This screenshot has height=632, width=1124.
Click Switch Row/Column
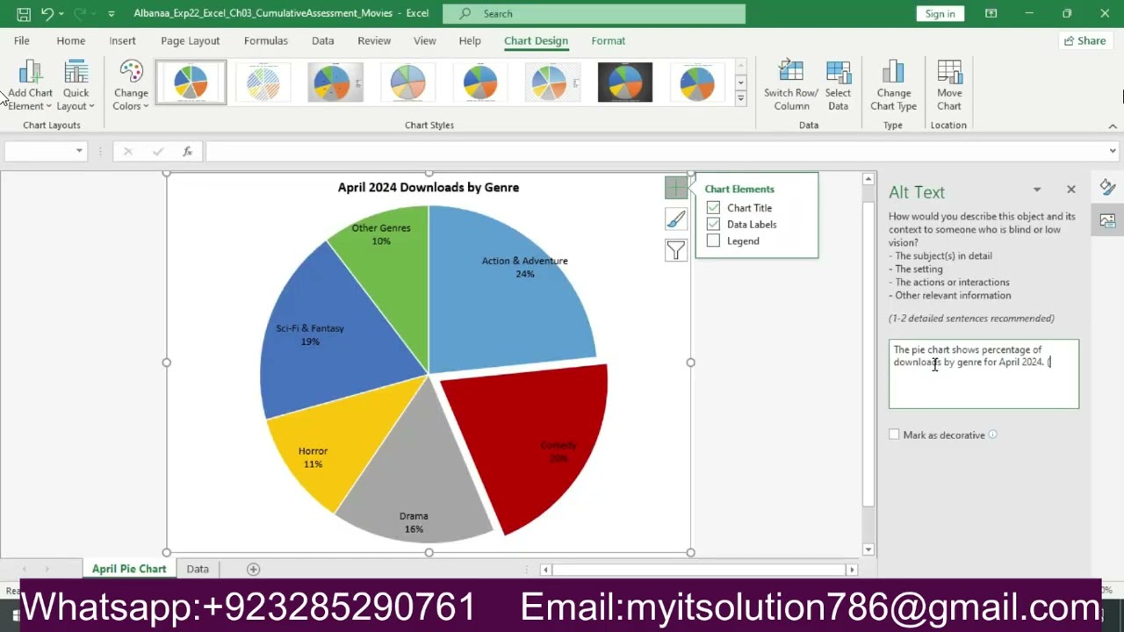791,86
